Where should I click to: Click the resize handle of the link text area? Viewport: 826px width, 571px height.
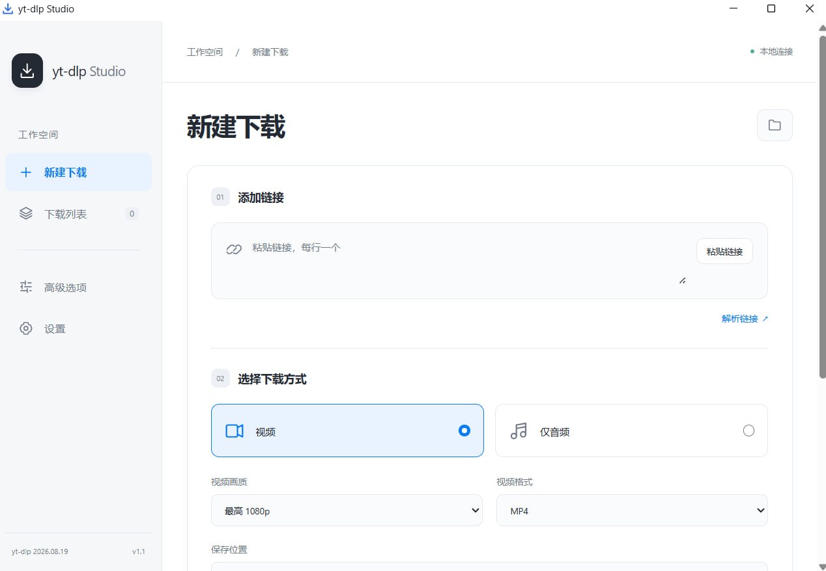click(x=682, y=280)
